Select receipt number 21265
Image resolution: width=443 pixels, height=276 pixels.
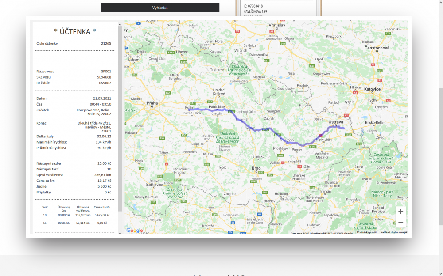(x=106, y=43)
